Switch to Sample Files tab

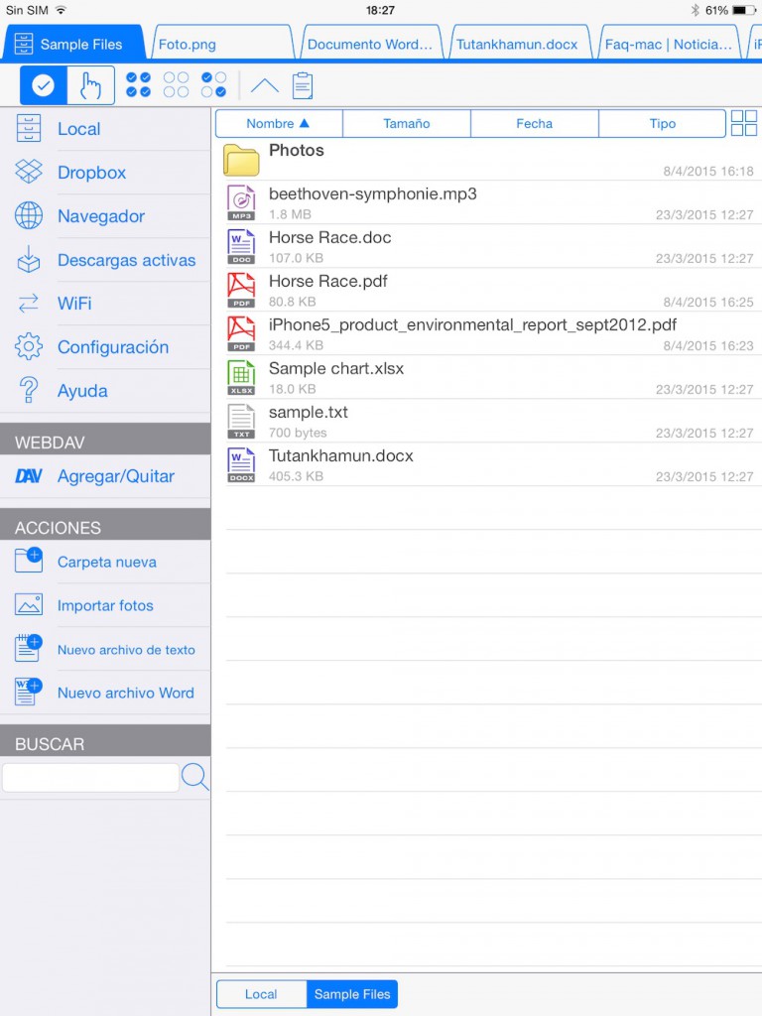tap(72, 44)
